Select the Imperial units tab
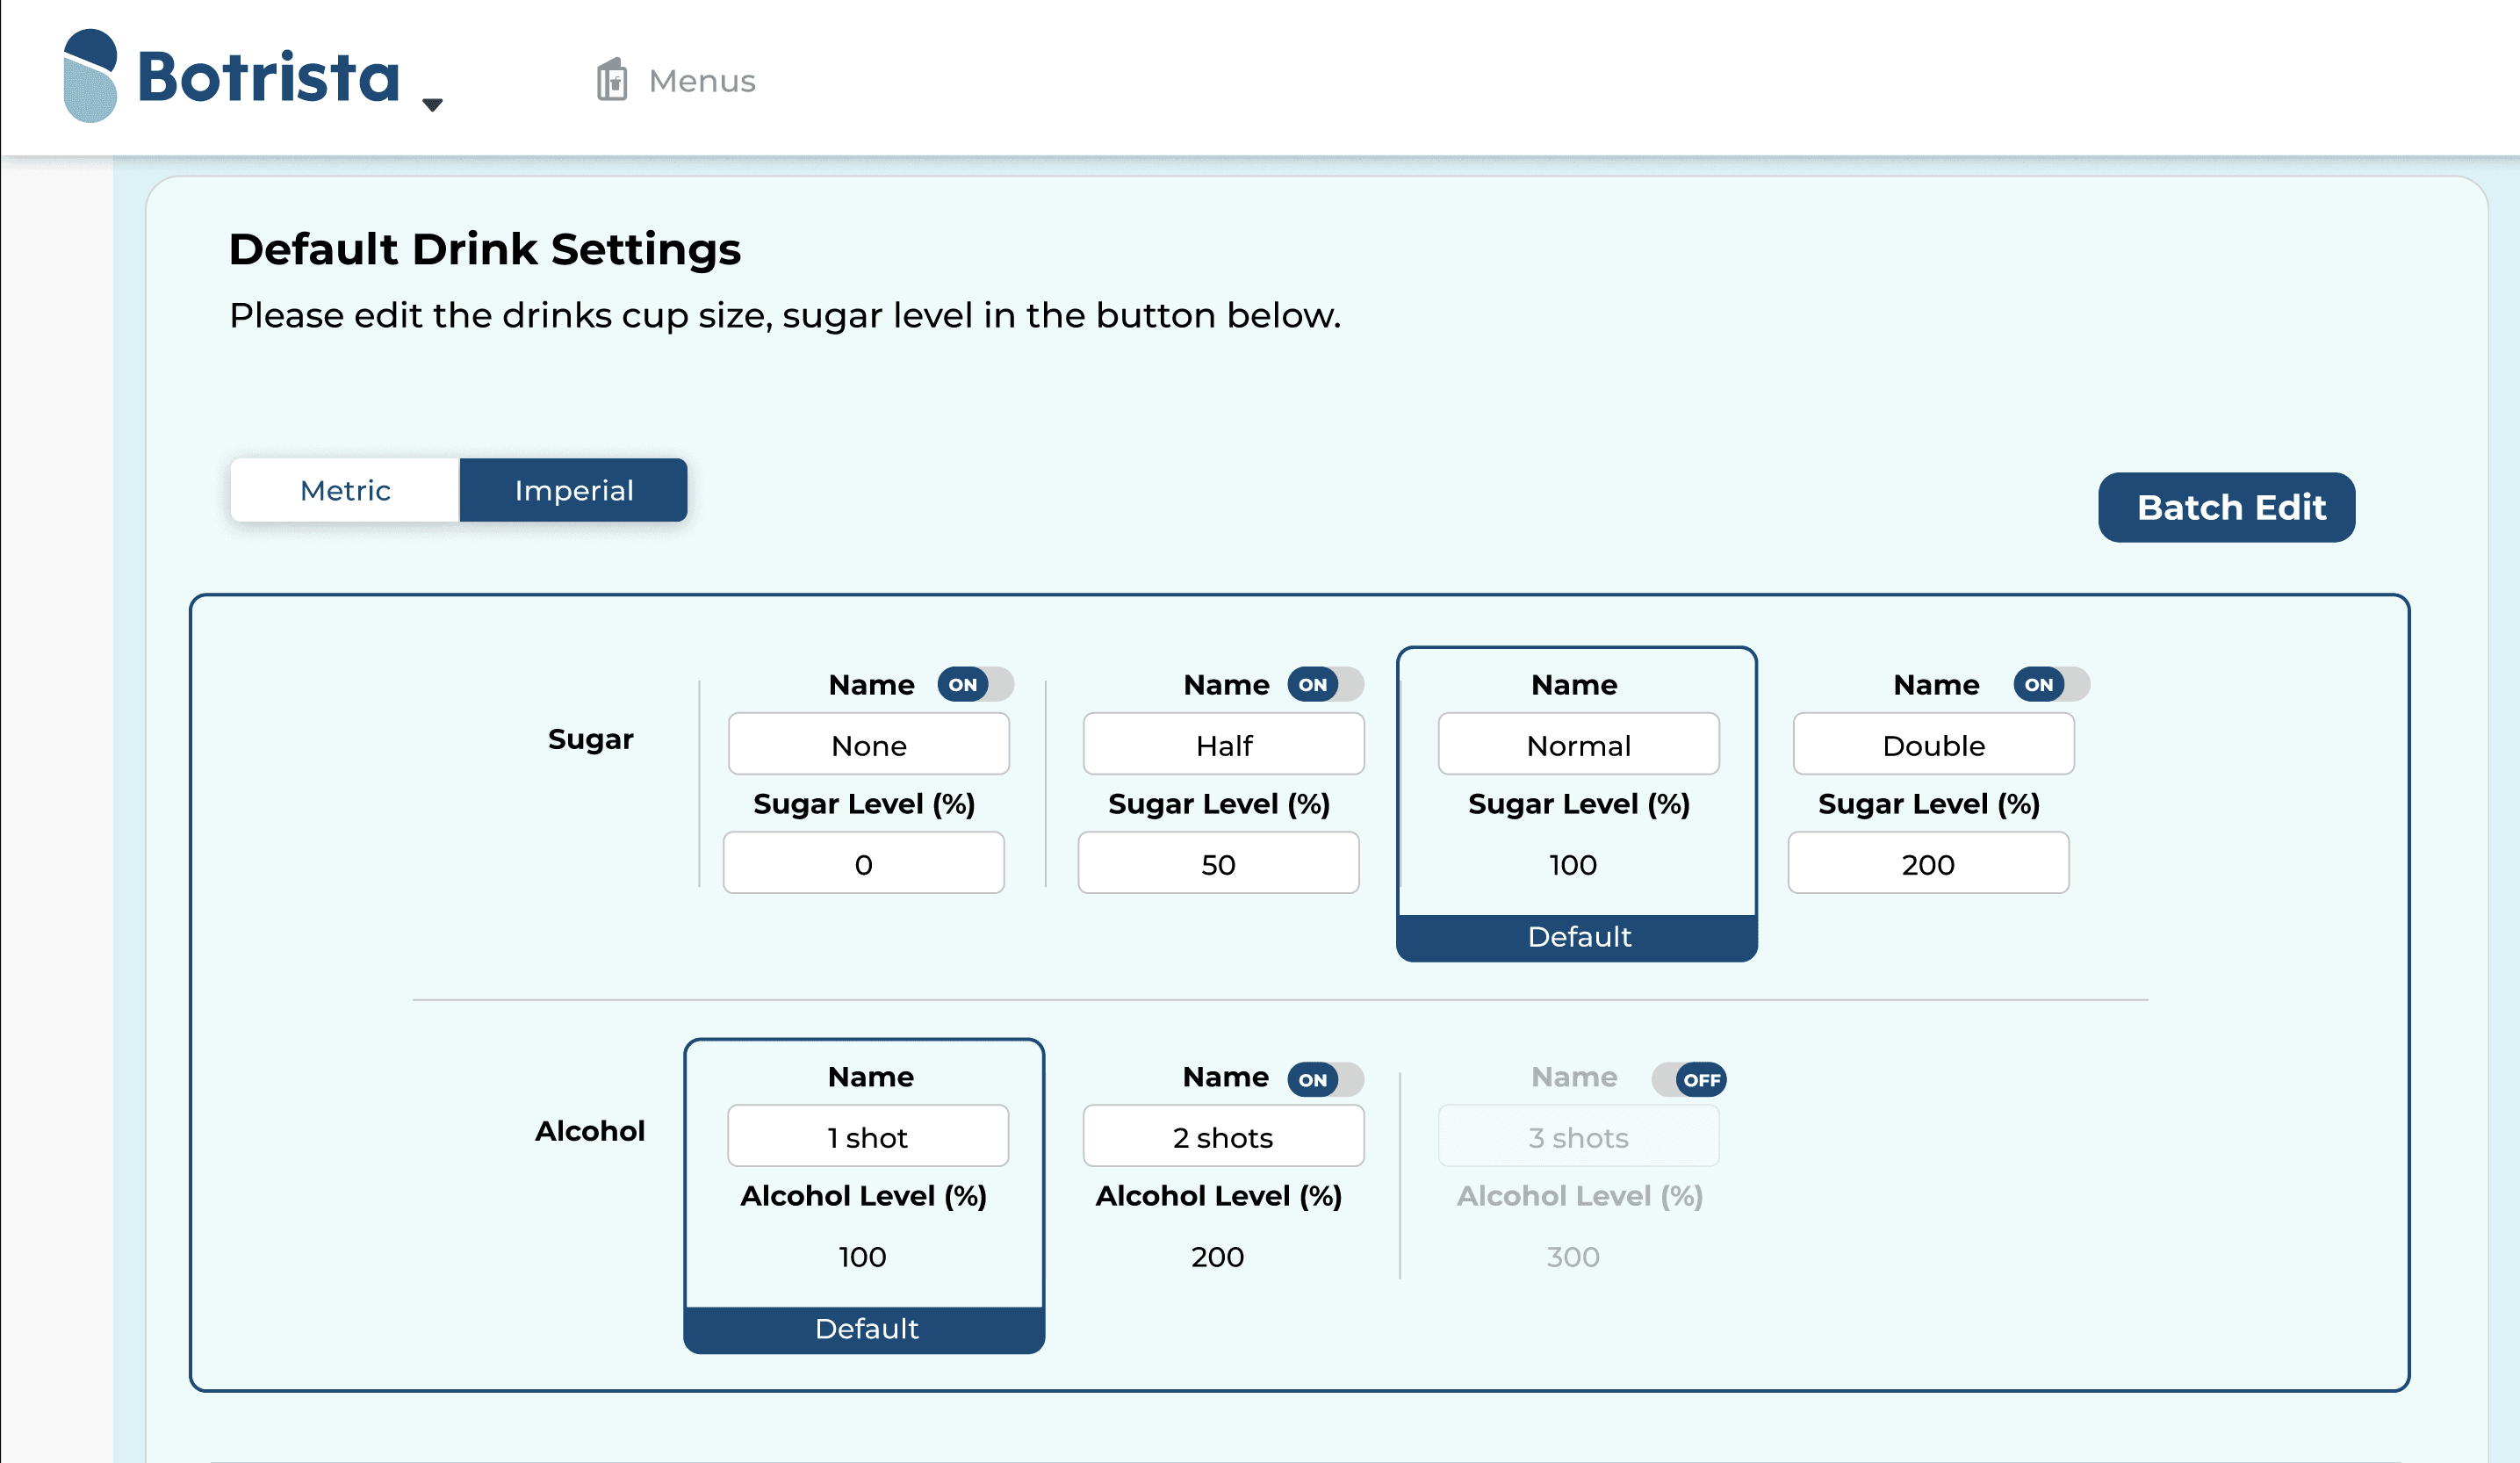The image size is (2520, 1463). point(573,490)
